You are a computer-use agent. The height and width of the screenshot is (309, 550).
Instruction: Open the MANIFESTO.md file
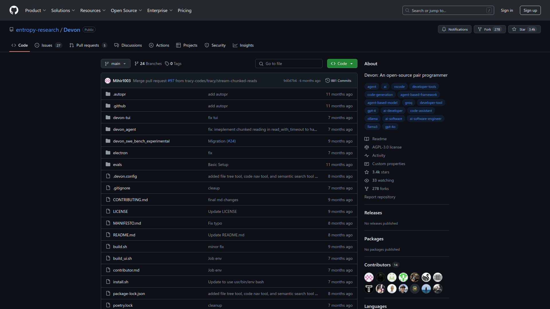point(127,223)
